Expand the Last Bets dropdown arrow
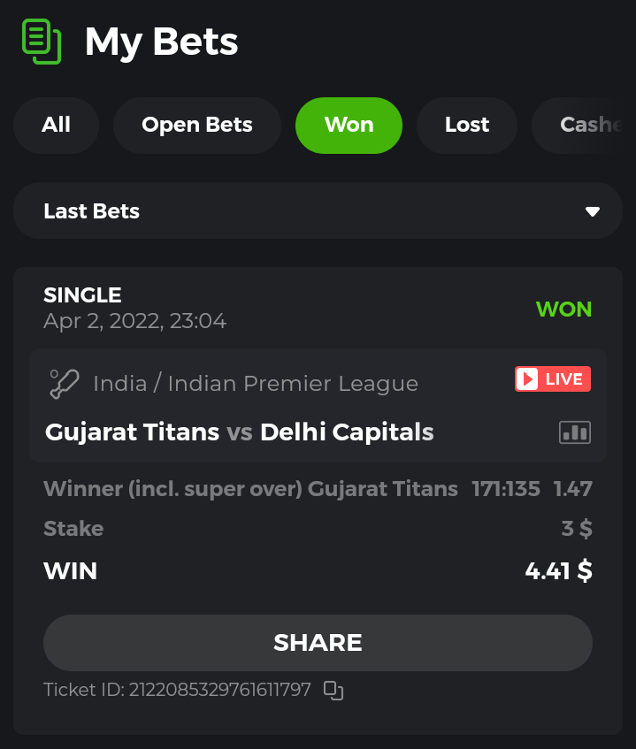This screenshot has width=636, height=749. click(593, 211)
